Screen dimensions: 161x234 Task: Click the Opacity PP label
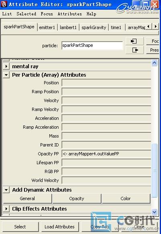coord(48,154)
